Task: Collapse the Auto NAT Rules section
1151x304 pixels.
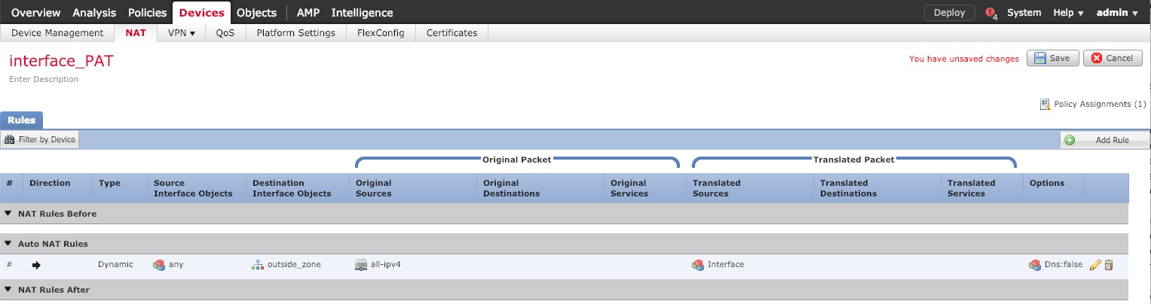Action: [x=8, y=244]
